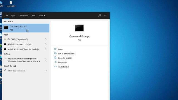Image resolution: width=178 pixels, height=100 pixels.
Task: Choose Run as administrator
Action: [x=66, y=54]
